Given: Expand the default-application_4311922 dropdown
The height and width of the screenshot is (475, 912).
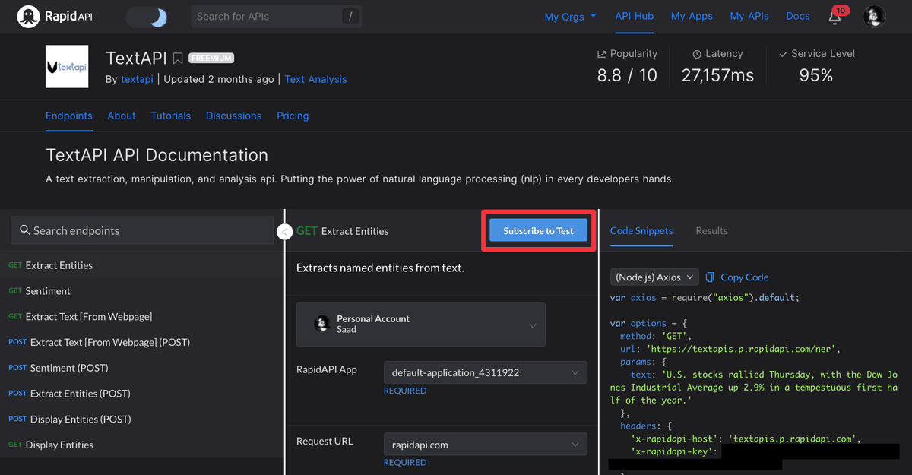Looking at the screenshot, I should (x=486, y=372).
